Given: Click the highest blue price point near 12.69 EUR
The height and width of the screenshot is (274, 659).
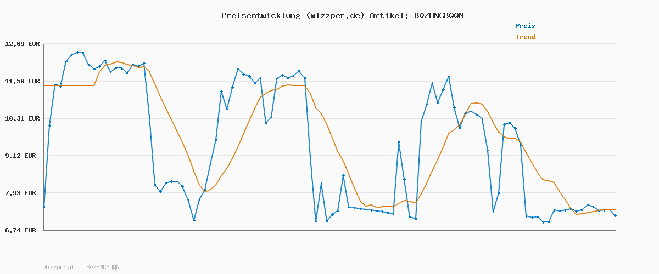Looking at the screenshot, I should (77, 52).
